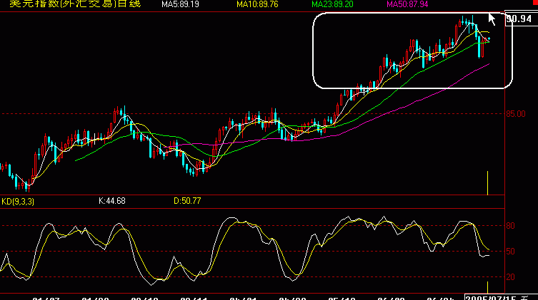Viewport: 538px width, 300px height.
Task: Select the MA23:89.20 indicator label
Action: [x=332, y=4]
